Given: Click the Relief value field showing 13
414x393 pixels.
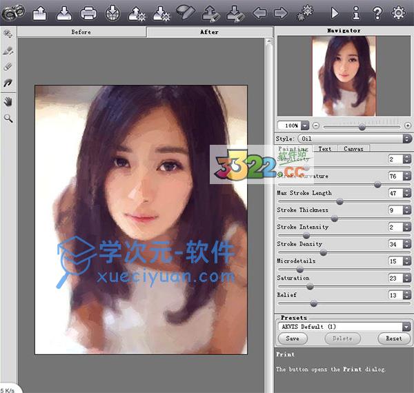Looking at the screenshot, I should [396, 295].
